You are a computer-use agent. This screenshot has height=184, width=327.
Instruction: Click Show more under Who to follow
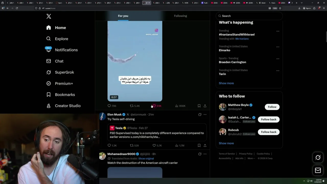(226, 143)
